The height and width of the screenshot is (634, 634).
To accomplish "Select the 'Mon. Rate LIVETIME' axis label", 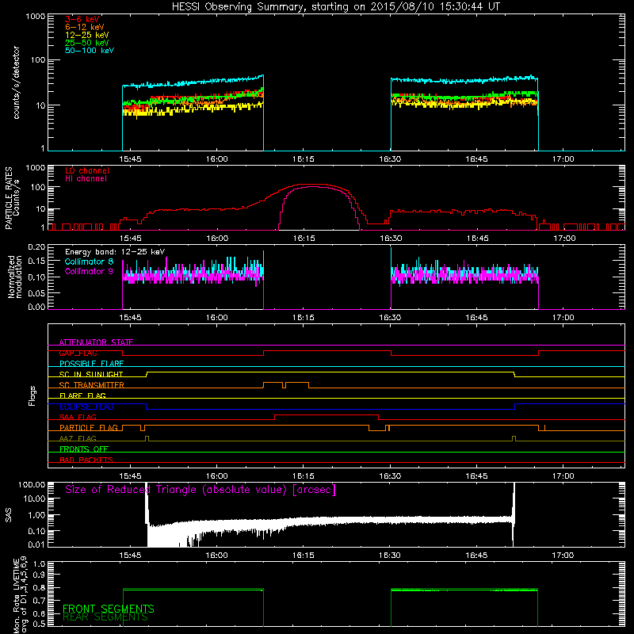I will [16, 595].
